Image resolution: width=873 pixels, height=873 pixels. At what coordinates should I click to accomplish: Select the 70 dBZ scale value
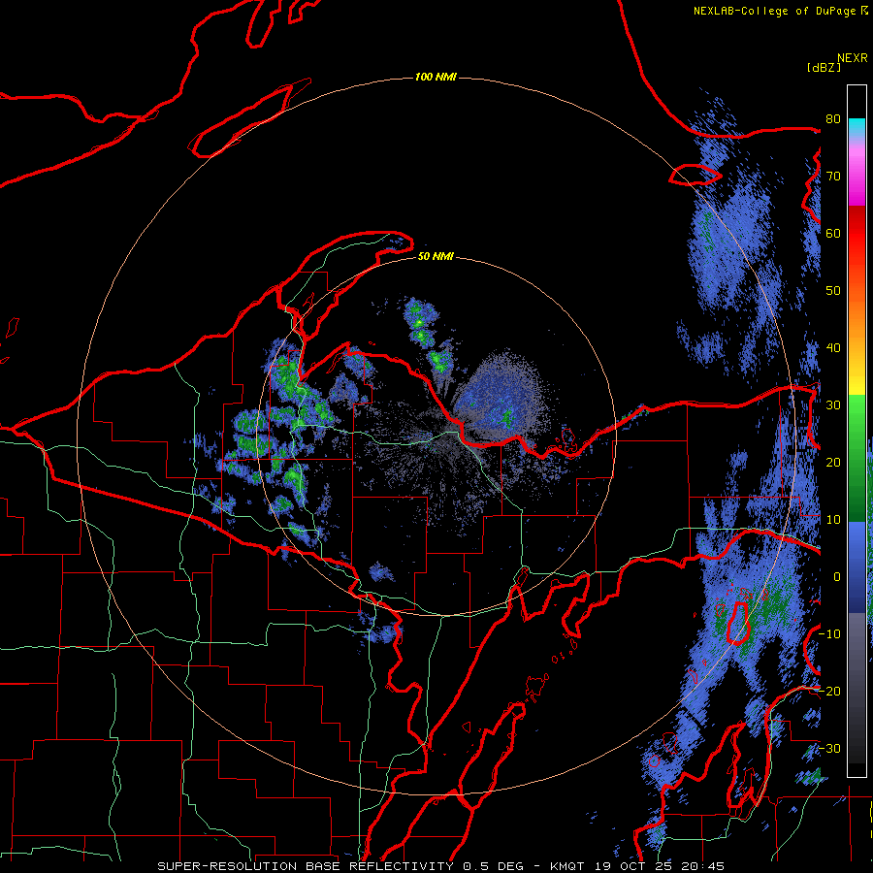click(x=833, y=176)
